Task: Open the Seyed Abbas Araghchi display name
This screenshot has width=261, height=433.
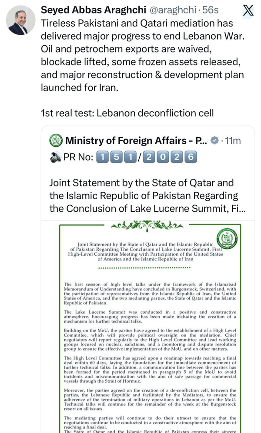Action: pos(93,10)
